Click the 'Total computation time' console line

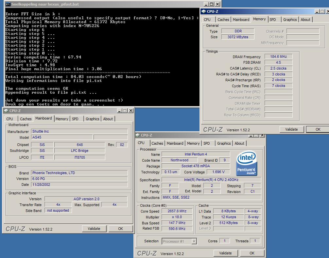coord(73,77)
